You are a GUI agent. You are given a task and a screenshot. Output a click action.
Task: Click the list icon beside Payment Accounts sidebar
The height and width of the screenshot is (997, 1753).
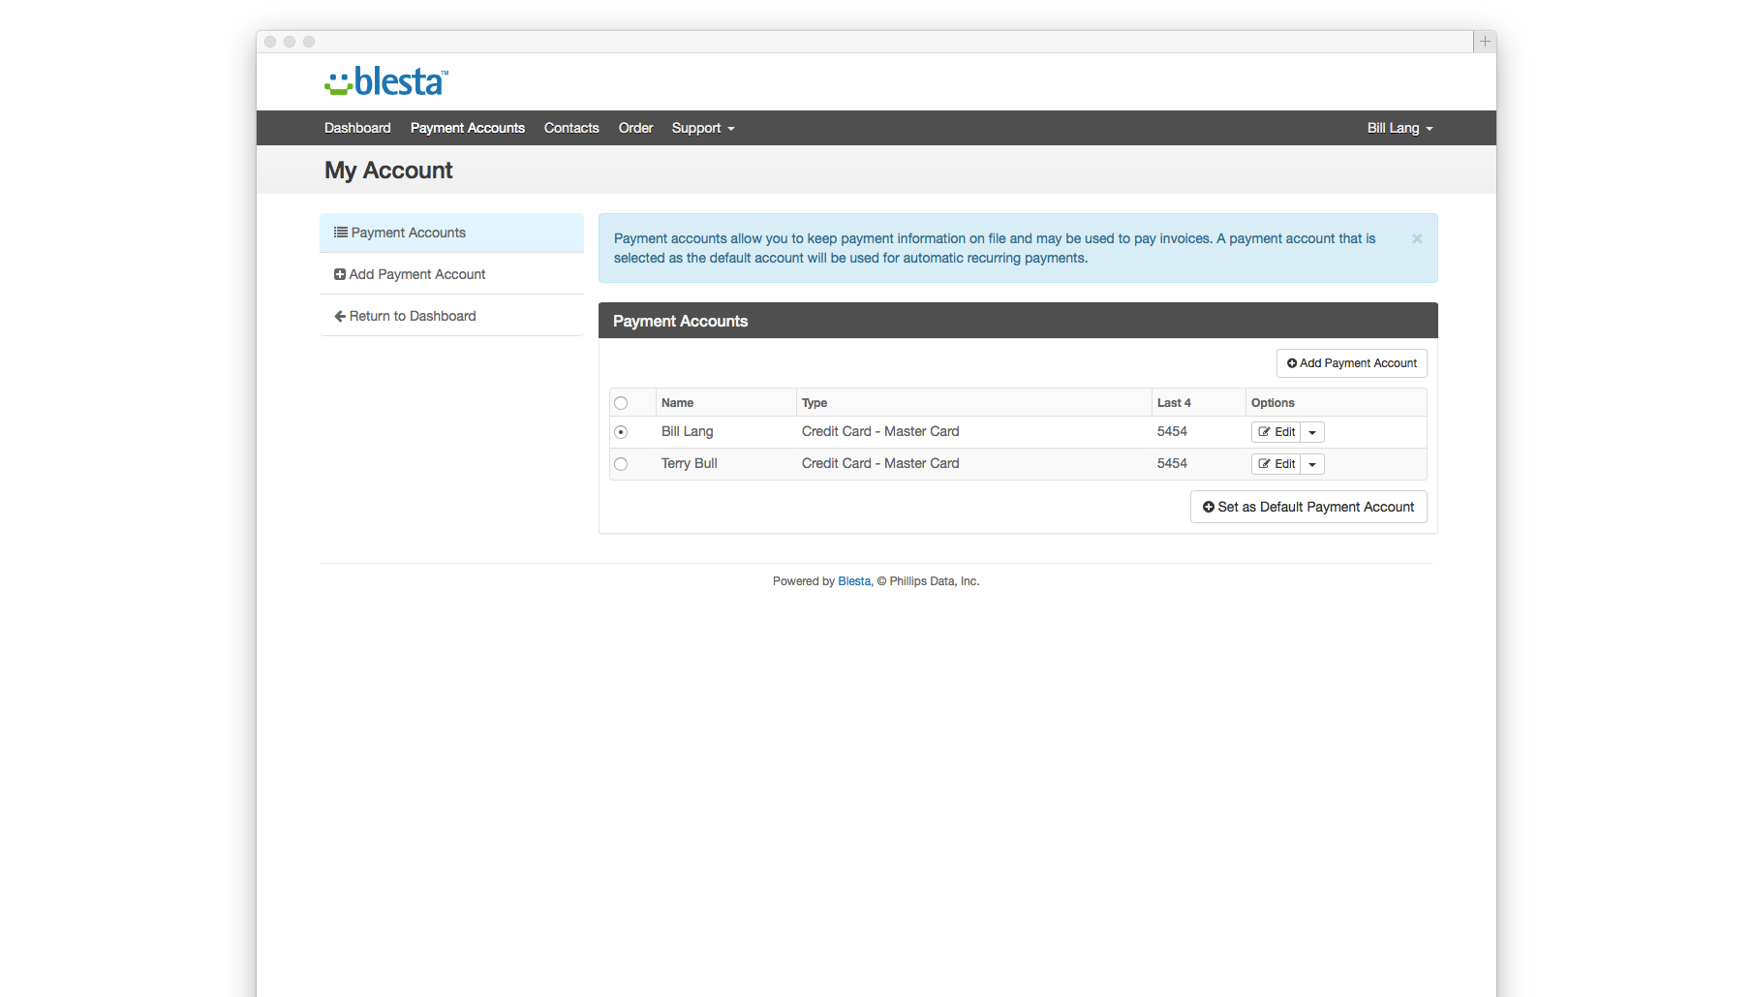[x=340, y=233]
